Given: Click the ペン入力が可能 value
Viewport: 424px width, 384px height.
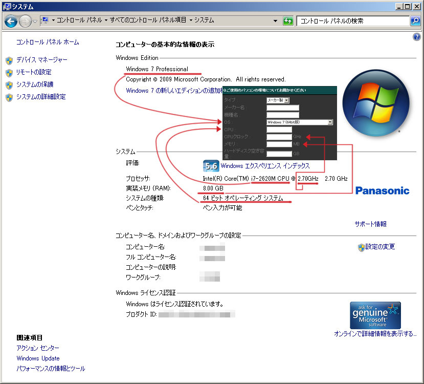Looking at the screenshot, I should pyautogui.click(x=222, y=208).
